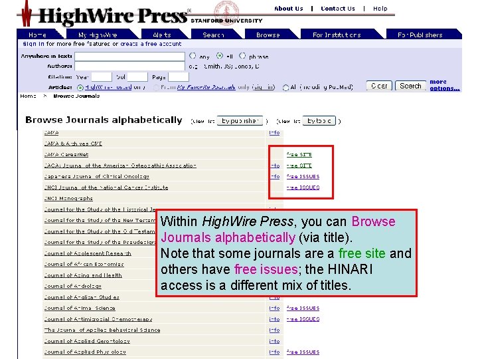Choose HighWire-hosted only radio option
Viewport: 478px width, 359px height.
[x=80, y=88]
